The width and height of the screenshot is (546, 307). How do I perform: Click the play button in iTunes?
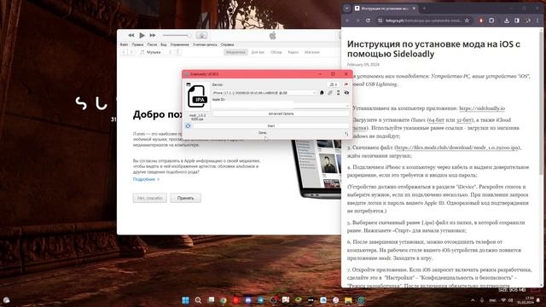(x=142, y=35)
